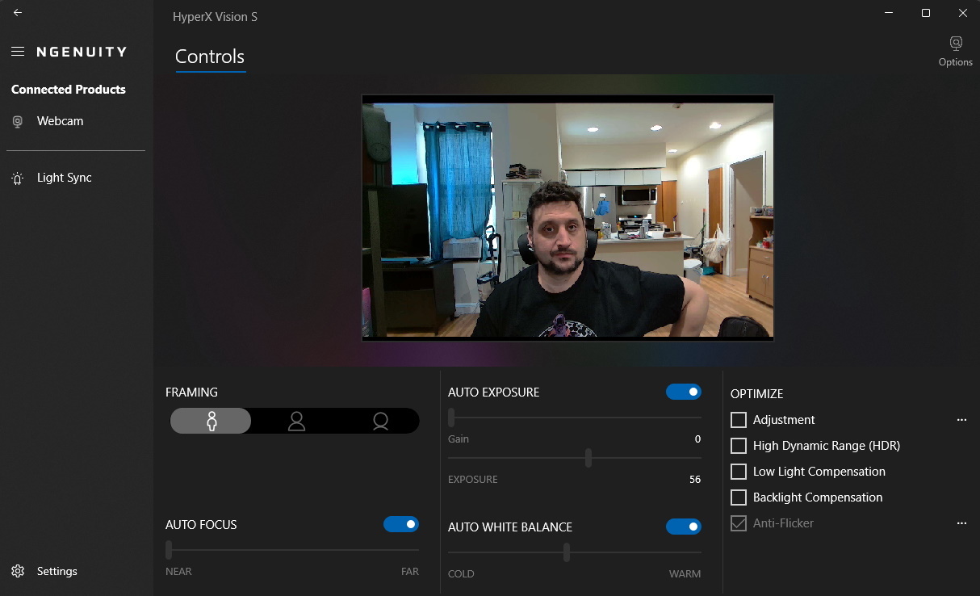Screen dimensions: 980x596
Task: Select upper-body framing mode
Action: coord(296,421)
